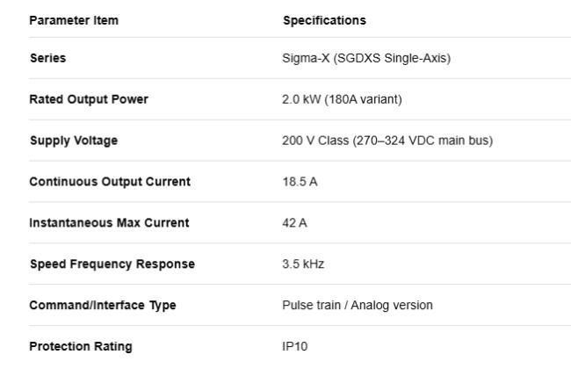Select the Instantaneous Max Current label
571x376 pixels.
[x=109, y=222]
